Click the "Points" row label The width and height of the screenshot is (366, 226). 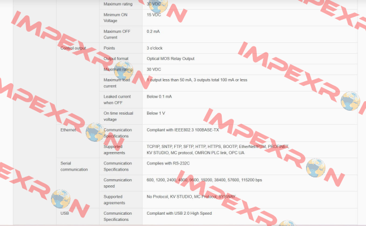109,48
